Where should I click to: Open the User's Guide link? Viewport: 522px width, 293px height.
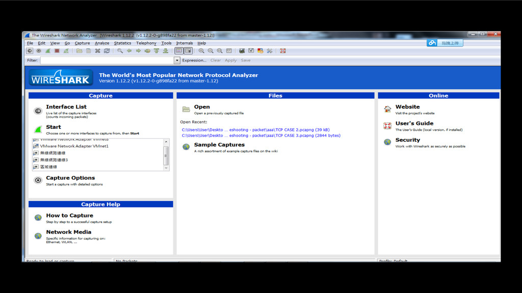pos(414,123)
